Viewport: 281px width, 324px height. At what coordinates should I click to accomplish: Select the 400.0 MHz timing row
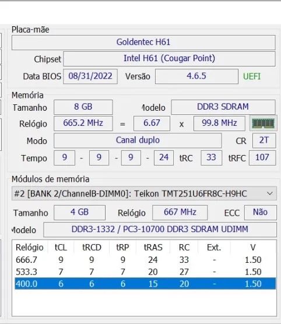[145, 284]
